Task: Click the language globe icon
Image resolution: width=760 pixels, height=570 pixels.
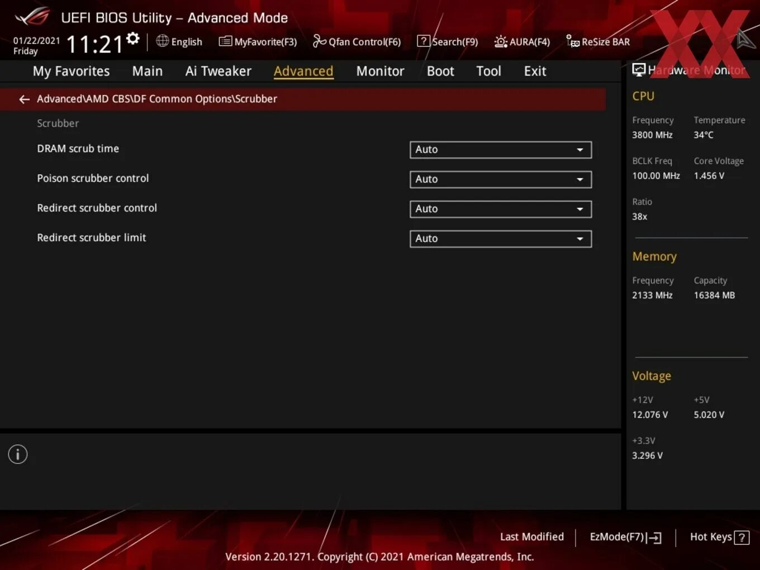Action: coord(162,41)
